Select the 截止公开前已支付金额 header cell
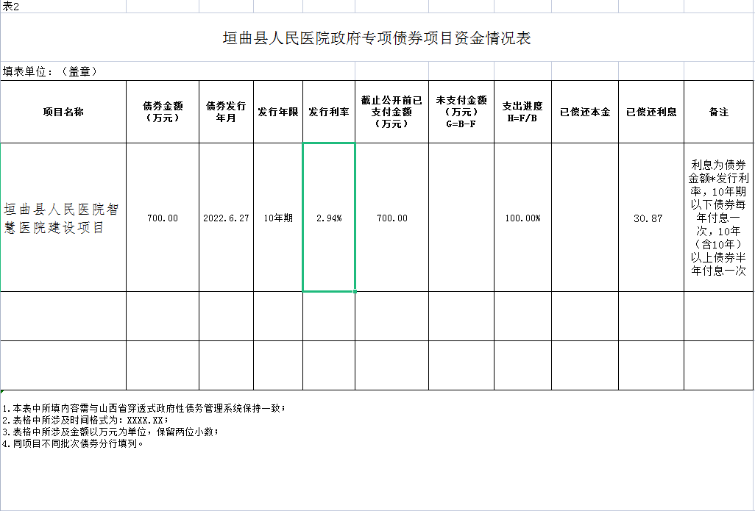The width and height of the screenshot is (755, 511). point(392,112)
